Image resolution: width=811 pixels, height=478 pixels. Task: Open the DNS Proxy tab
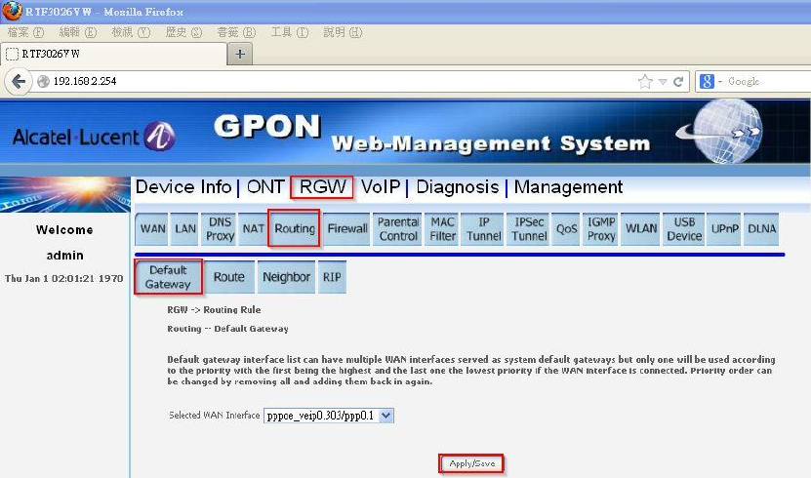tap(220, 229)
